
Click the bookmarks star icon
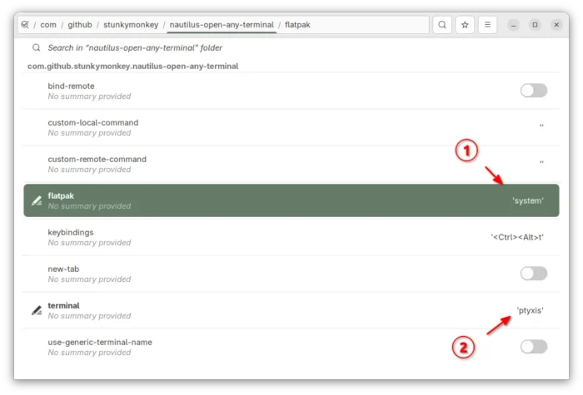pyautogui.click(x=465, y=25)
